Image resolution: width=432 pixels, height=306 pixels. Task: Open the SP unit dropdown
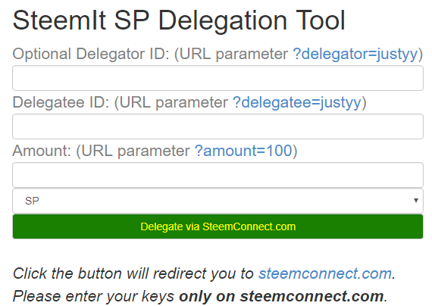pos(218,201)
